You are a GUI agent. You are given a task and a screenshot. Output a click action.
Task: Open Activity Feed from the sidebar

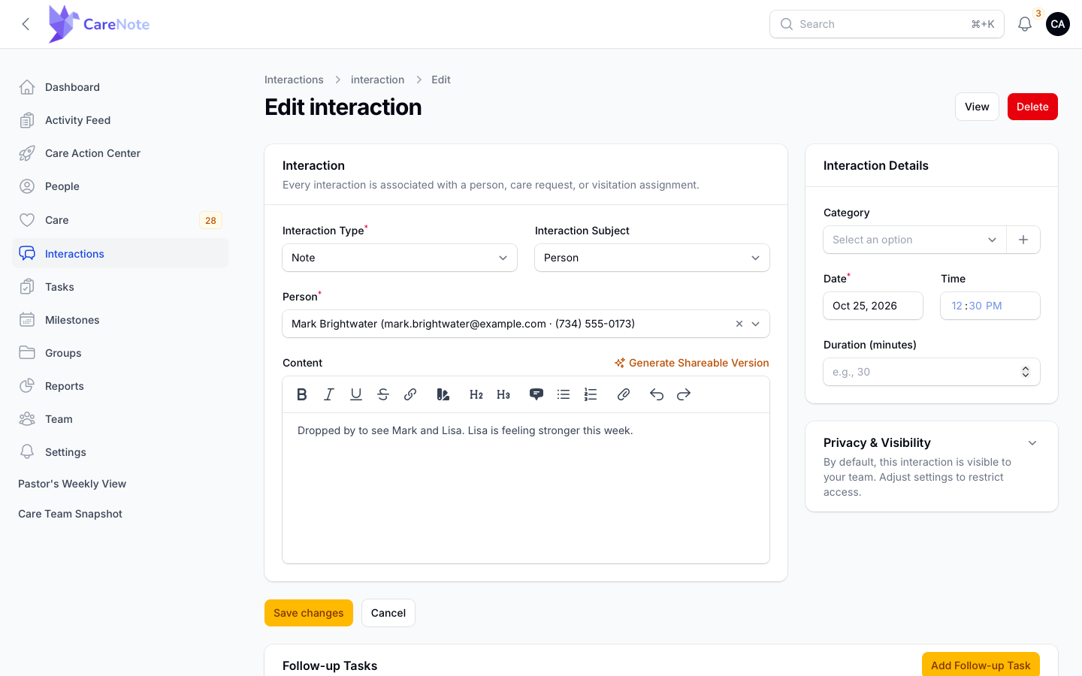[x=120, y=120]
